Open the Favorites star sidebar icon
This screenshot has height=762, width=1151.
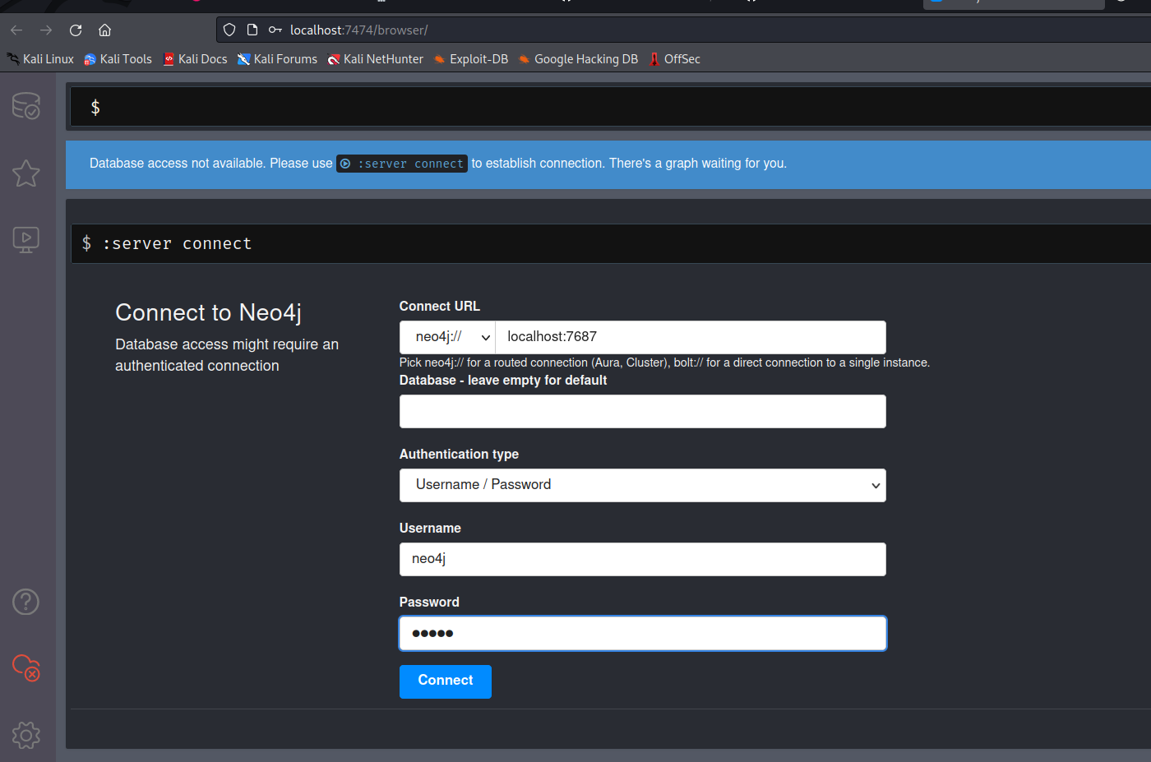pos(26,173)
